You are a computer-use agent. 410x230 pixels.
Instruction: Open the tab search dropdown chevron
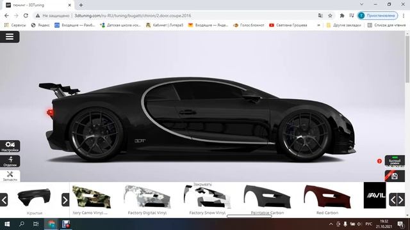(x=361, y=4)
